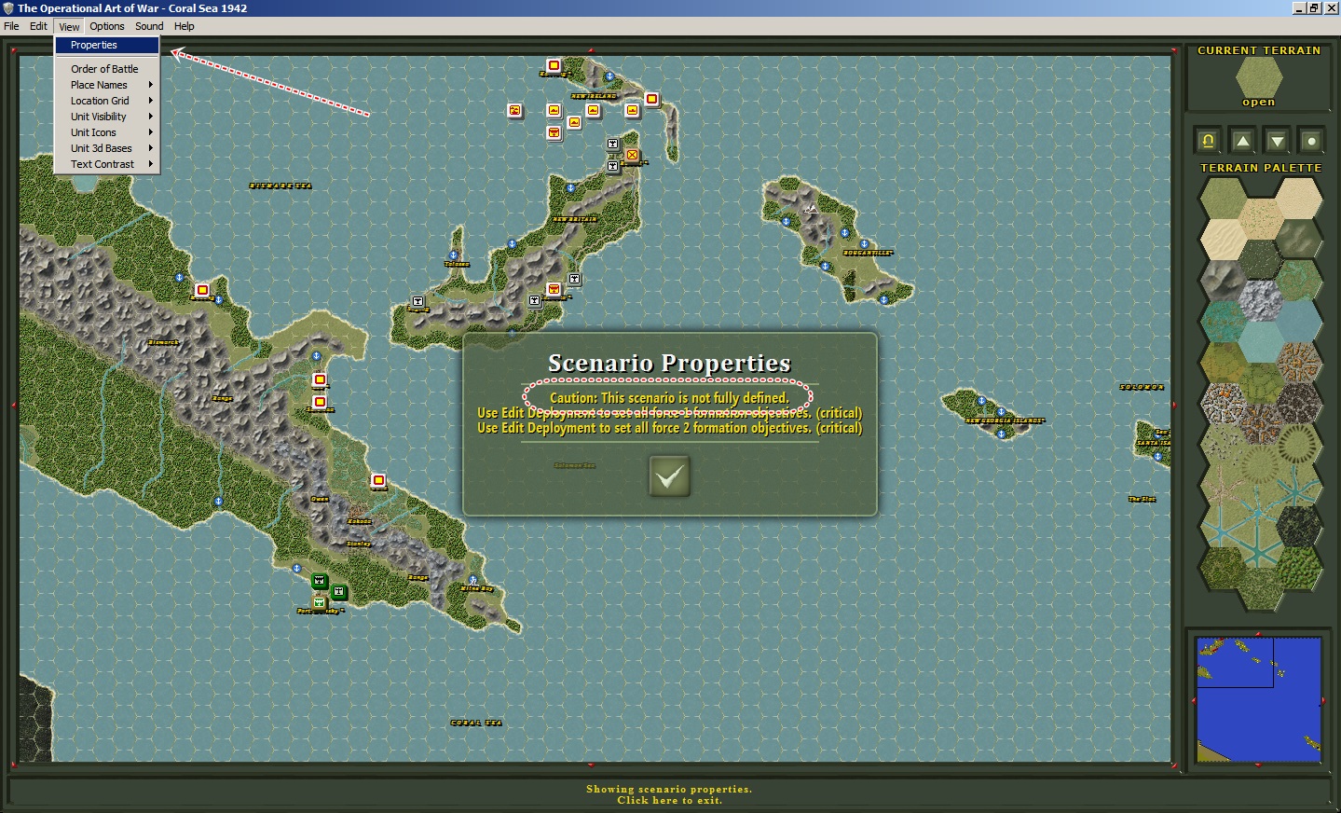
Task: Click the force 2 formation objectives warning line
Action: coord(669,428)
